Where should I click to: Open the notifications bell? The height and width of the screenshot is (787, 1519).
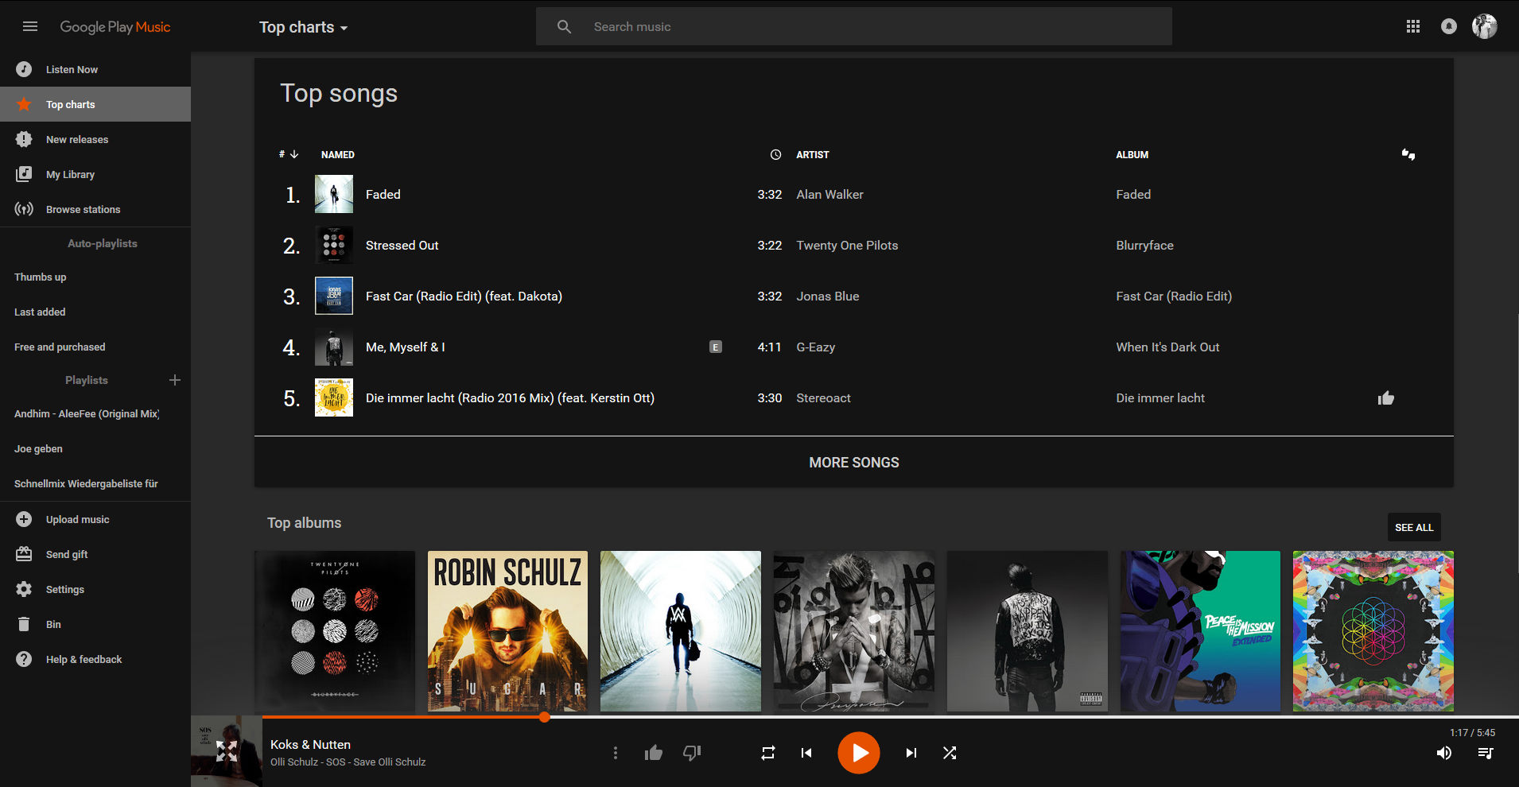coord(1448,26)
